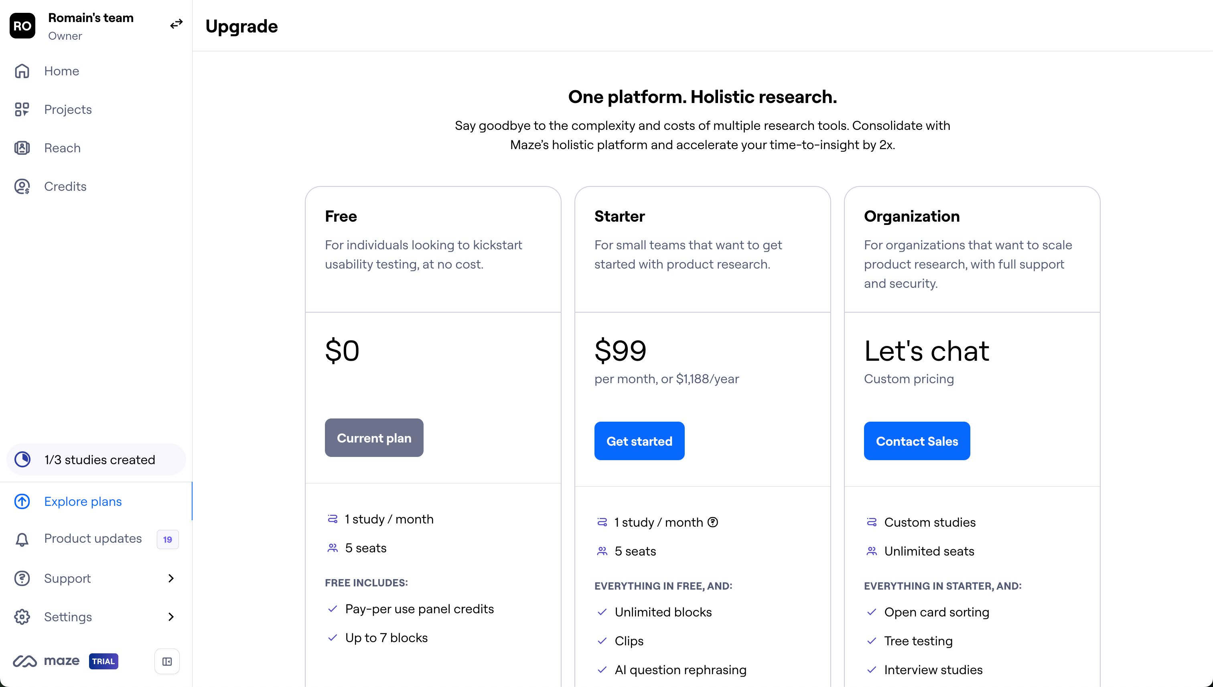Click the Owner role label

coord(65,36)
